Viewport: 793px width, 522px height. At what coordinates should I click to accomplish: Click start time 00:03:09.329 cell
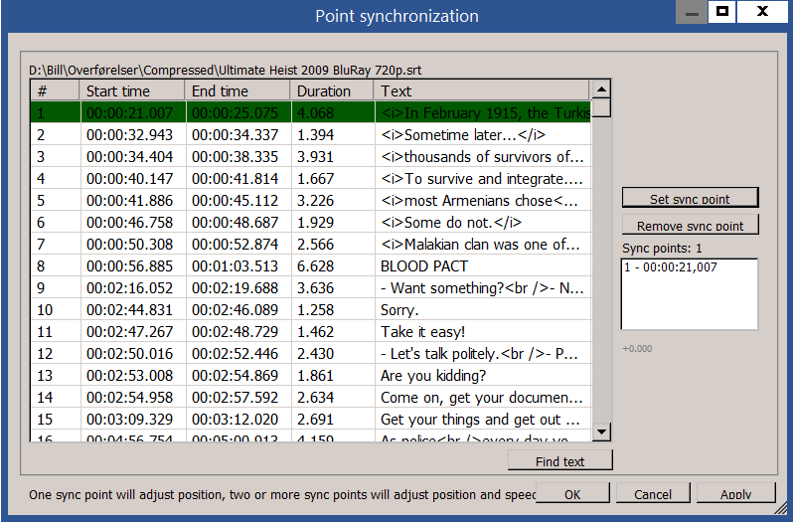pyautogui.click(x=133, y=419)
